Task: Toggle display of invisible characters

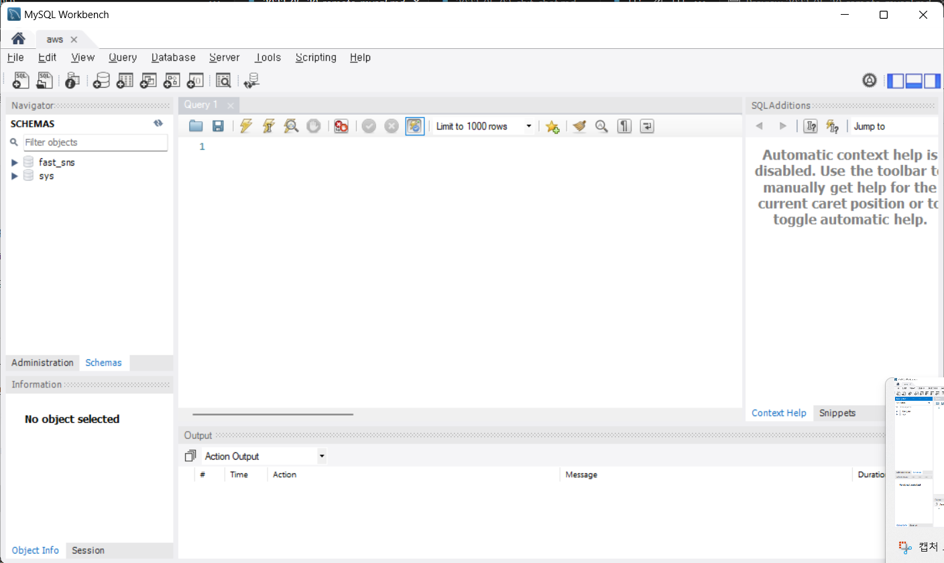Action: 624,126
